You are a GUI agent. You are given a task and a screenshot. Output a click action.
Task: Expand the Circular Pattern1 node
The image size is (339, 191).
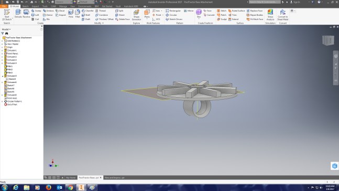point(2,101)
